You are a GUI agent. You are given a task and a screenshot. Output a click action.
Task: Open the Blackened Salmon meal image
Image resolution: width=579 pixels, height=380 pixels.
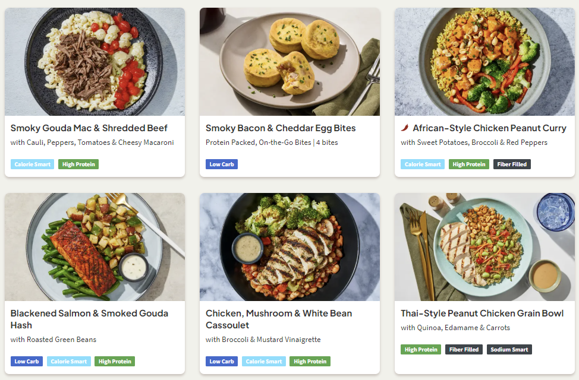coord(95,247)
